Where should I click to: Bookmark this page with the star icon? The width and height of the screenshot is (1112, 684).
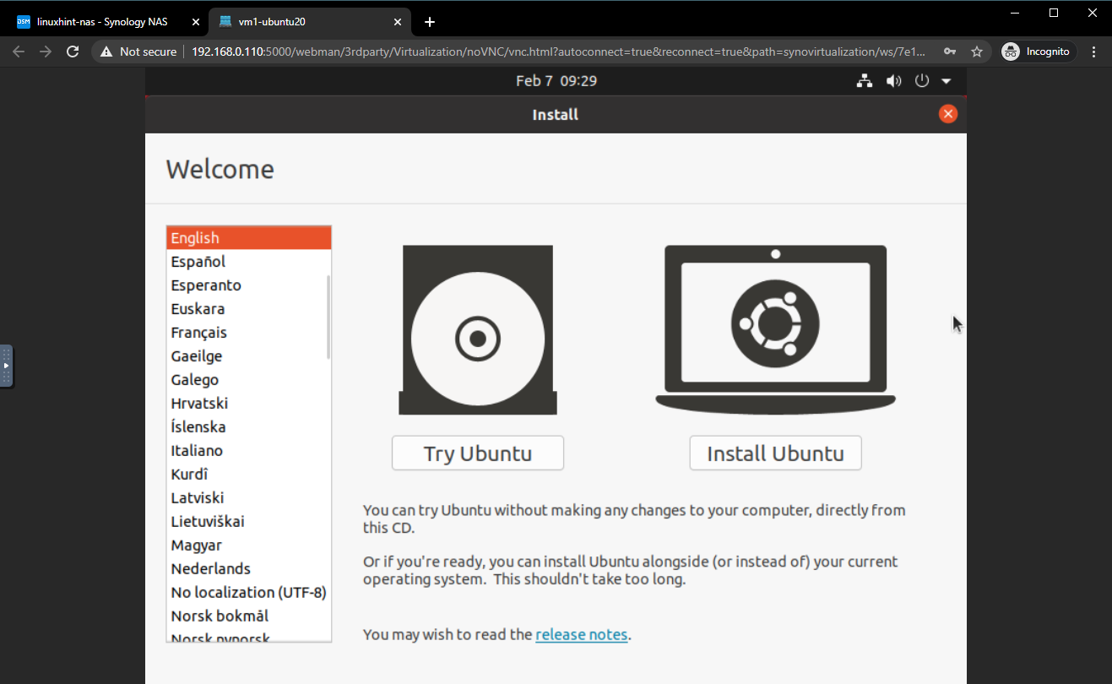[977, 52]
